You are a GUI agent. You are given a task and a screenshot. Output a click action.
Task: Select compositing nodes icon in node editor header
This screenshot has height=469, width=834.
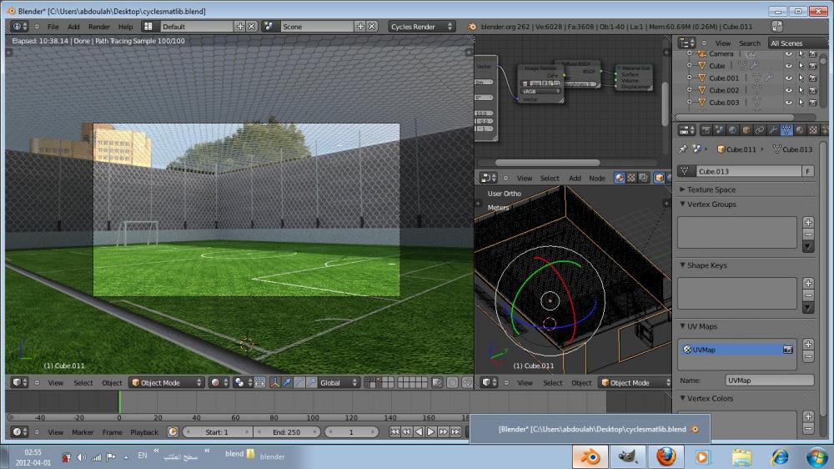pos(643,178)
